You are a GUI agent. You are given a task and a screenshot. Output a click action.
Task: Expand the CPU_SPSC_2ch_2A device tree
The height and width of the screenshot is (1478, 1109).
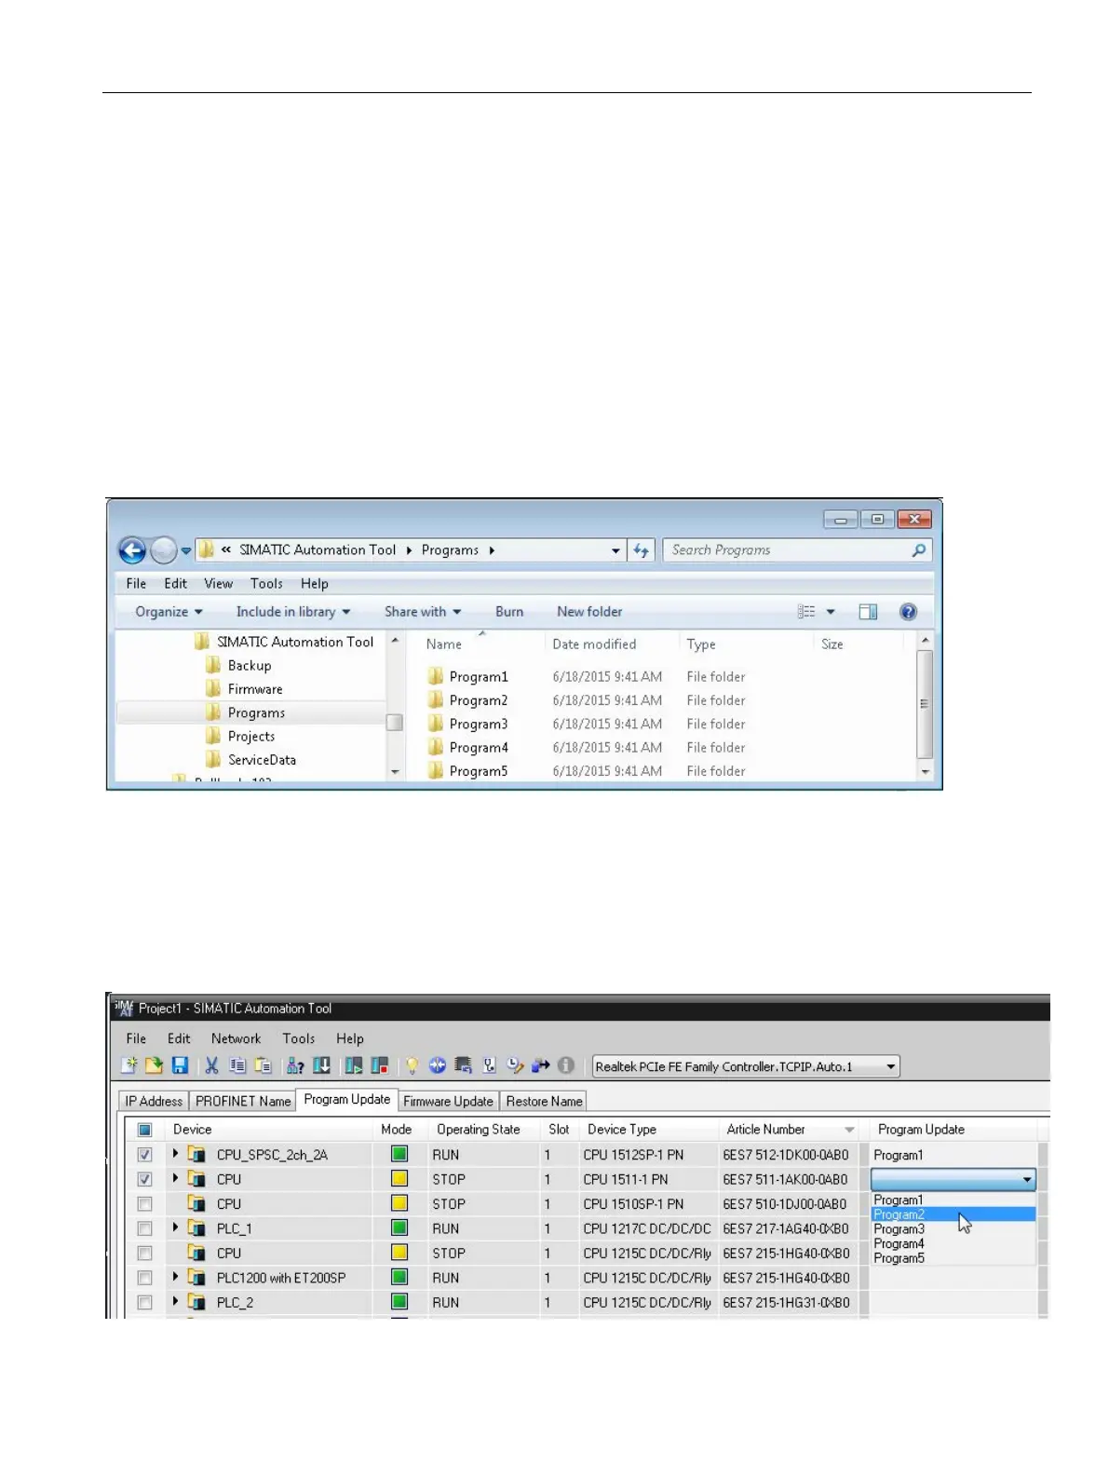click(x=175, y=1154)
